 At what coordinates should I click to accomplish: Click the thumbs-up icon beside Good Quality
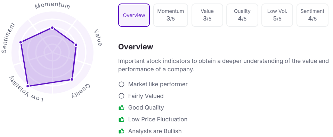pyautogui.click(x=121, y=108)
